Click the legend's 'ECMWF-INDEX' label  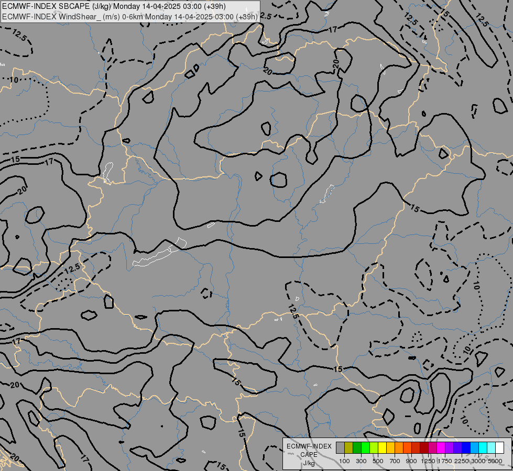click(x=309, y=446)
